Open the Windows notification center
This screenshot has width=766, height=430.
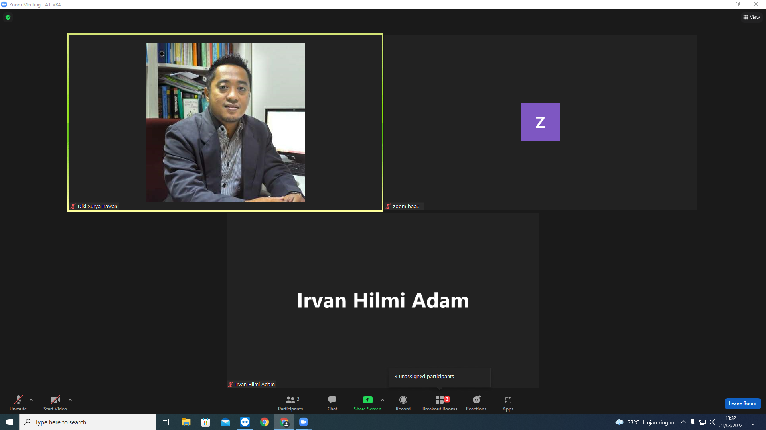753,422
